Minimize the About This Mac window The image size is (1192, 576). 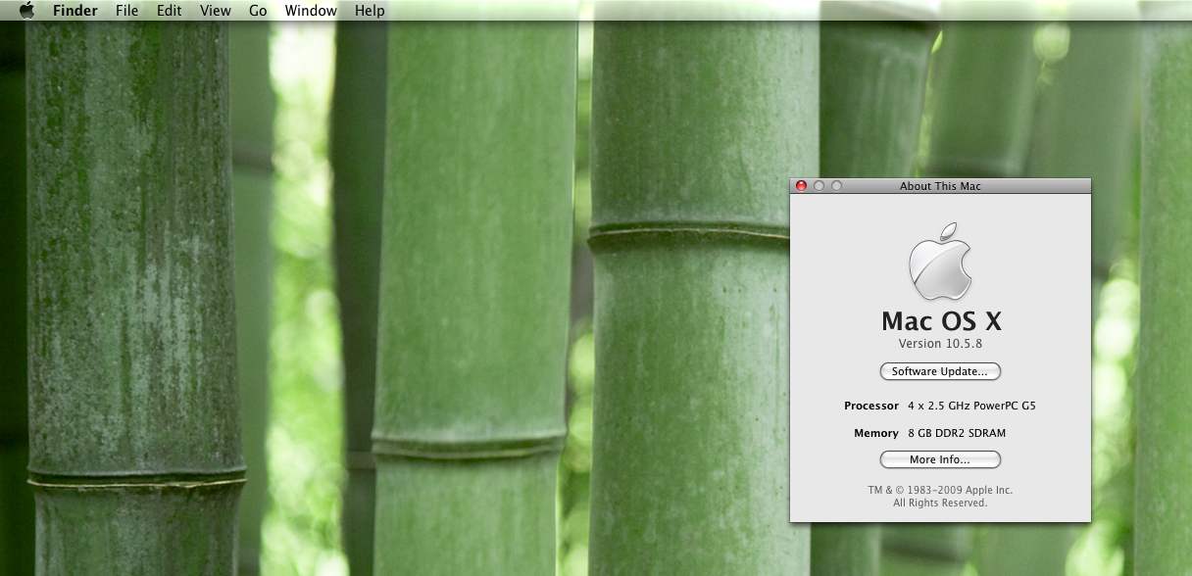pos(819,186)
